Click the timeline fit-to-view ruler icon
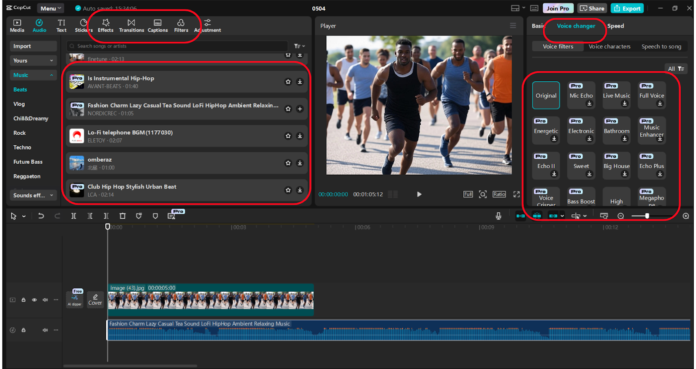The width and height of the screenshot is (696, 369). (x=604, y=216)
